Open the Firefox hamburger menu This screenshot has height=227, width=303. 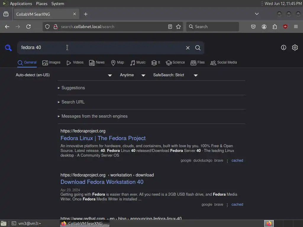[x=296, y=27]
